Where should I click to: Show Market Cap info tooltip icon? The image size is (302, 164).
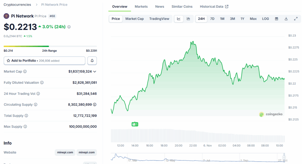pos(25,72)
